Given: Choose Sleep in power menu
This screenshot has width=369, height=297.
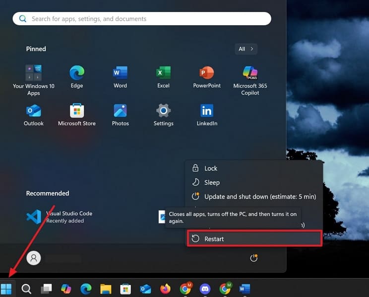Looking at the screenshot, I should click(254, 183).
